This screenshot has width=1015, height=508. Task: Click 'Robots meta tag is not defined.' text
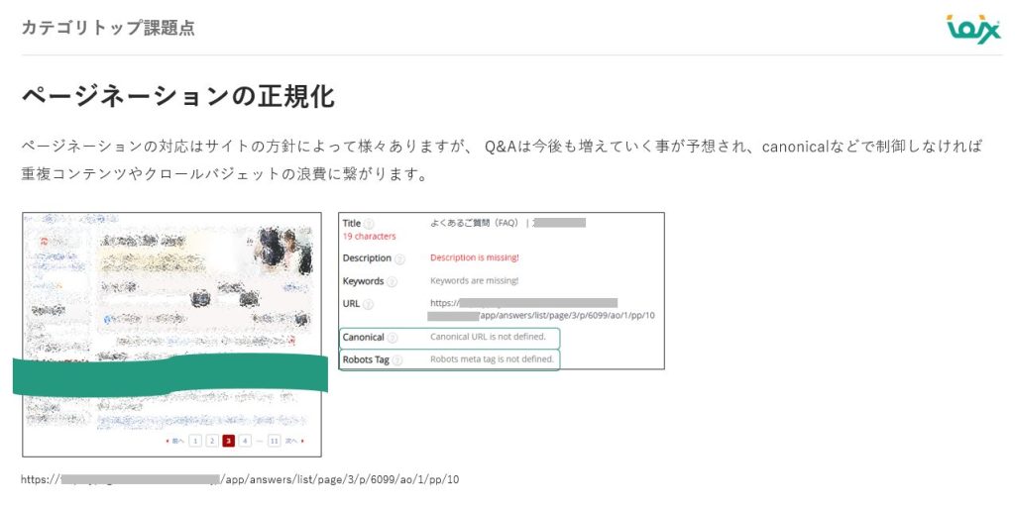coord(492,359)
